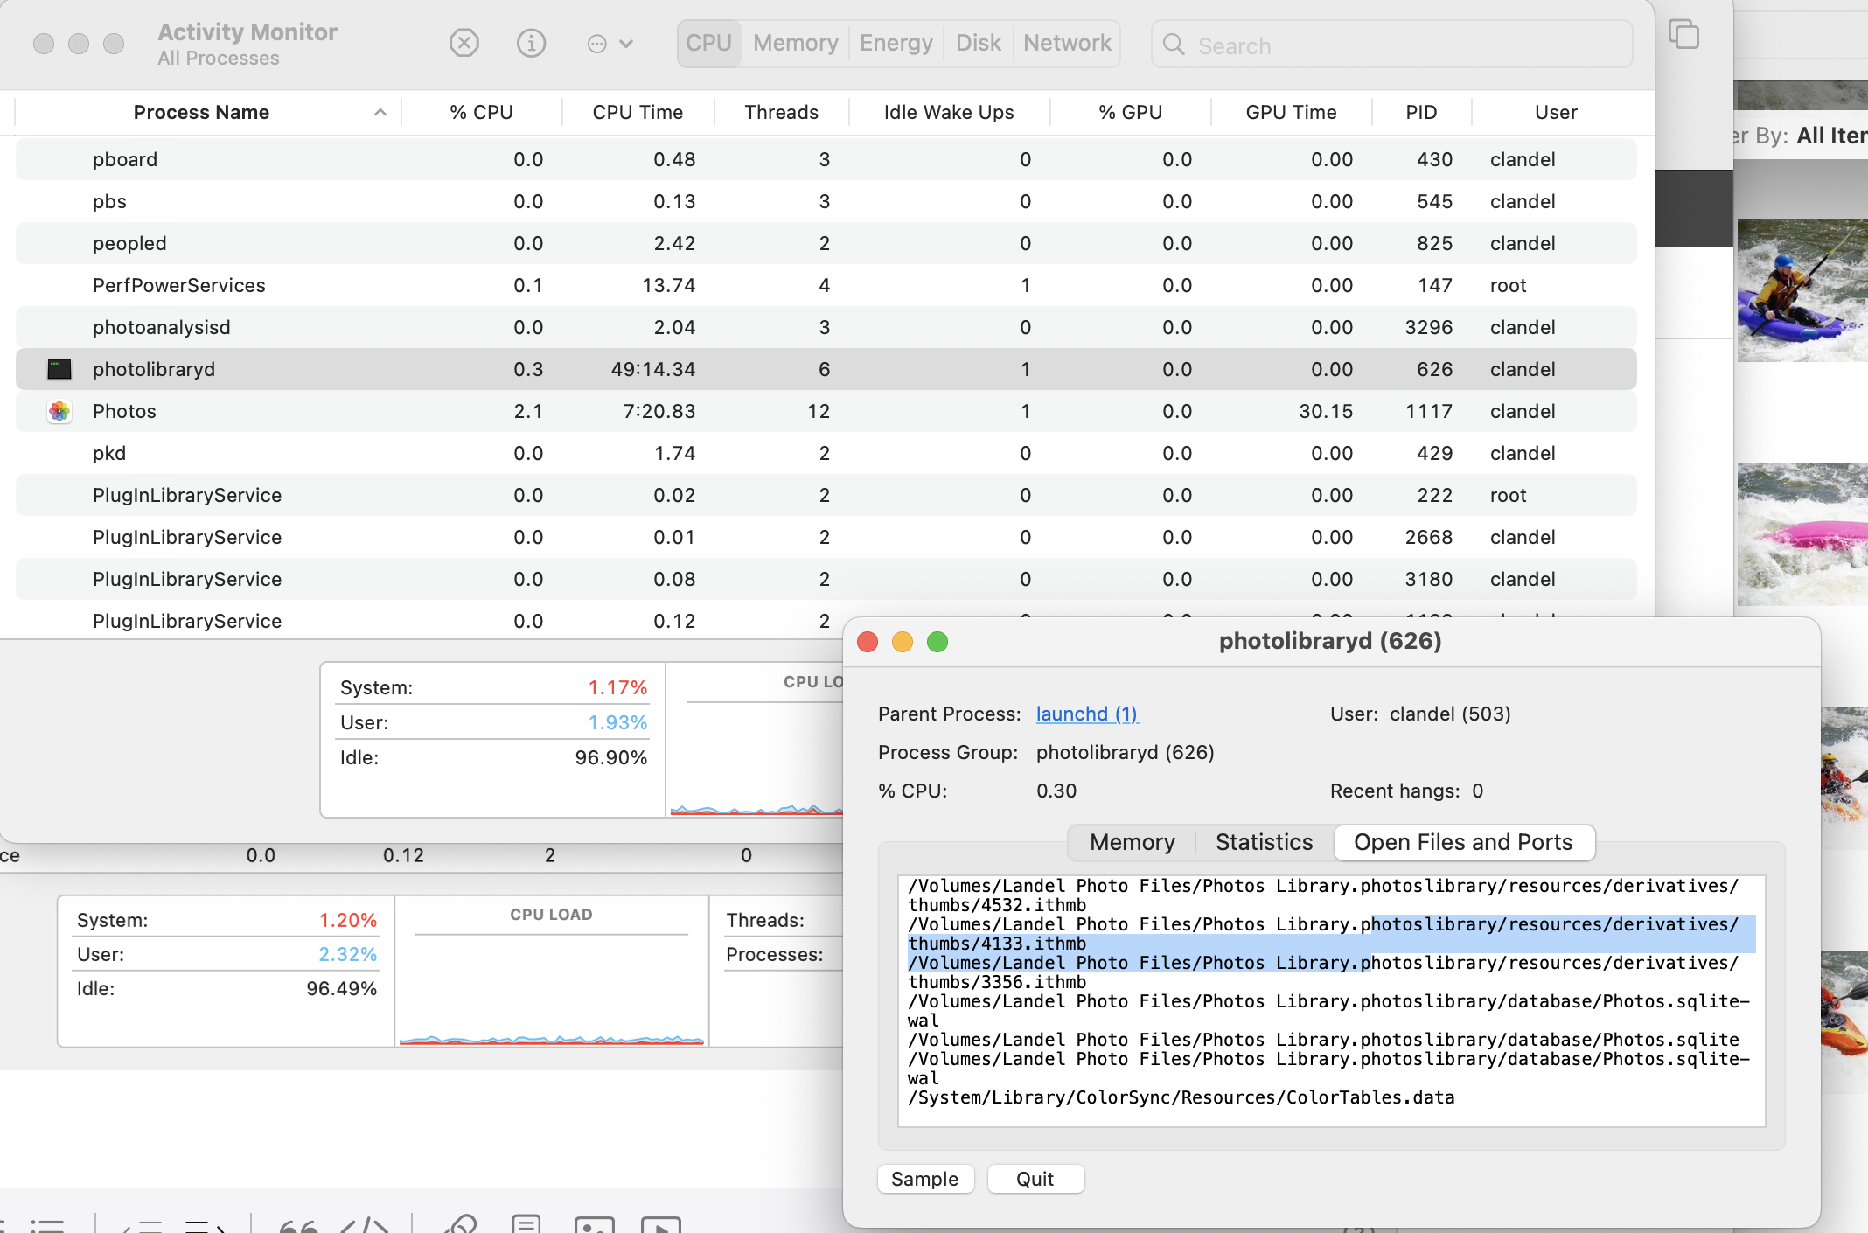
Task: Open the Network tab
Action: click(x=1067, y=43)
